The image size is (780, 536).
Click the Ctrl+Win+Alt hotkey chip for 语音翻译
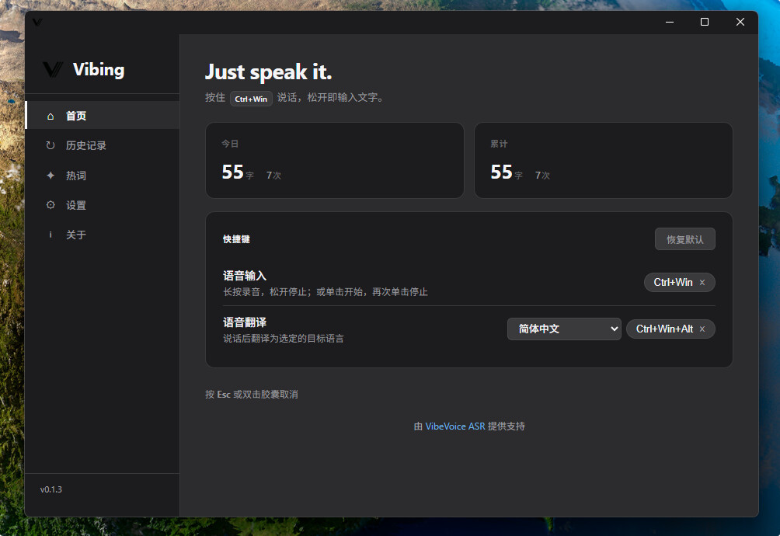[x=664, y=329]
